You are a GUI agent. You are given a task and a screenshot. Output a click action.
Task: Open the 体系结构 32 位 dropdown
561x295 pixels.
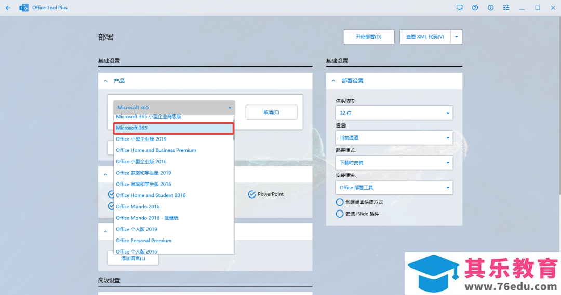394,113
